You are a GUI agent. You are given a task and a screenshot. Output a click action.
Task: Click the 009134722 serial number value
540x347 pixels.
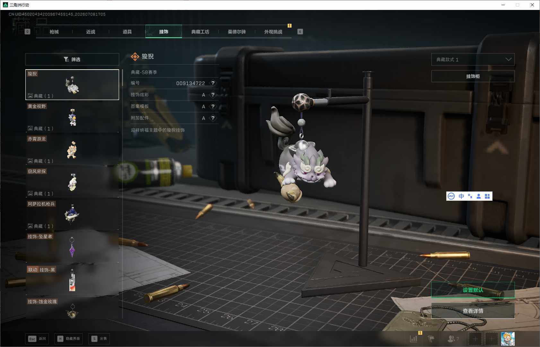(x=190, y=83)
